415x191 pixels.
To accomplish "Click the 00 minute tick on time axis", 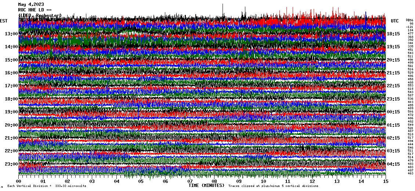I will [x=19, y=181].
